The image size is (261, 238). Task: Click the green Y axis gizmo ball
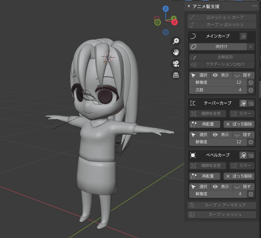tap(174, 18)
